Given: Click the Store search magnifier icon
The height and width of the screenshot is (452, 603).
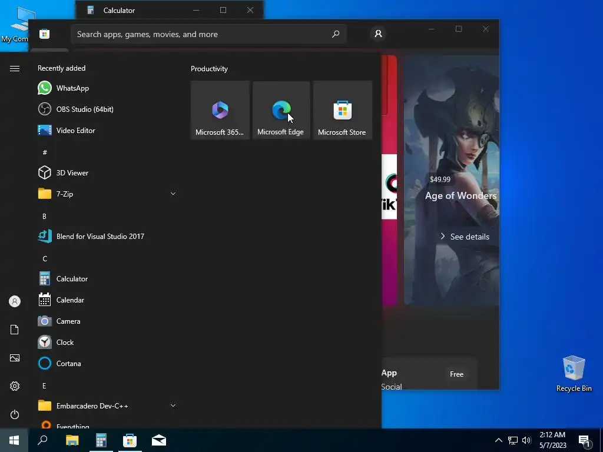Looking at the screenshot, I should click(x=335, y=34).
